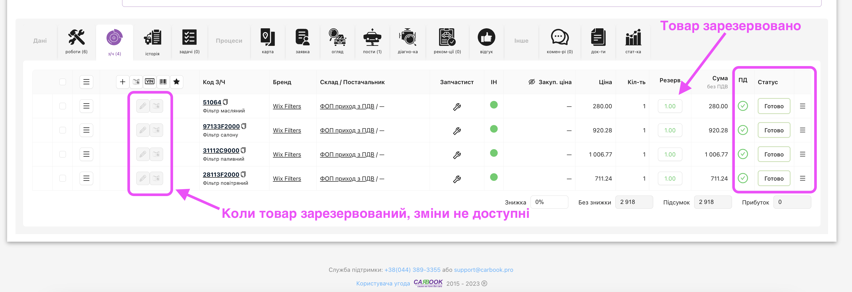Open right-side menu for 28113F2000 row
The width and height of the screenshot is (852, 292).
tap(802, 178)
